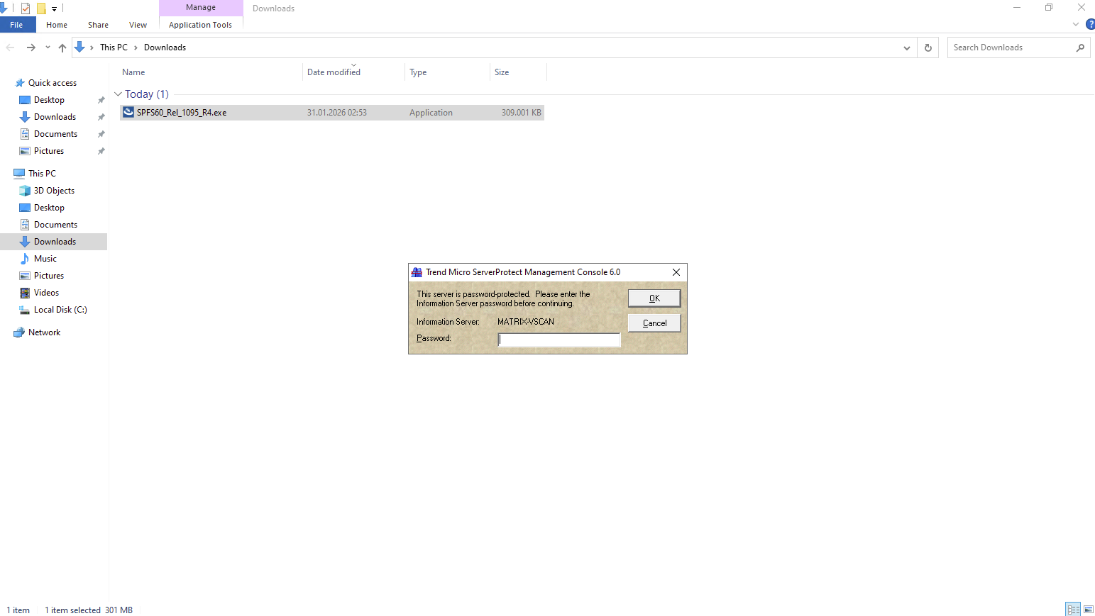The image size is (1095, 616).
Task: Click This PC in the address bar
Action: tap(114, 47)
